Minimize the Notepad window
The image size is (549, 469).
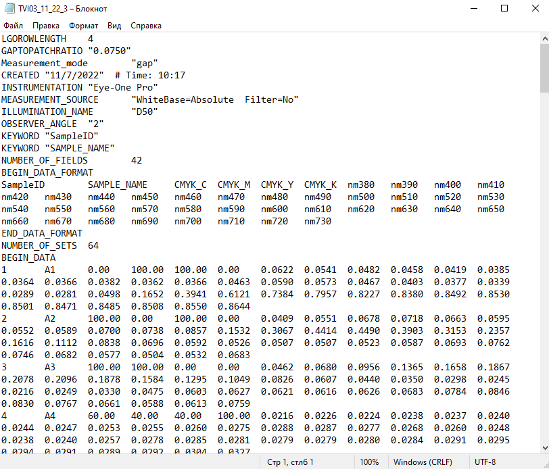[474, 8]
